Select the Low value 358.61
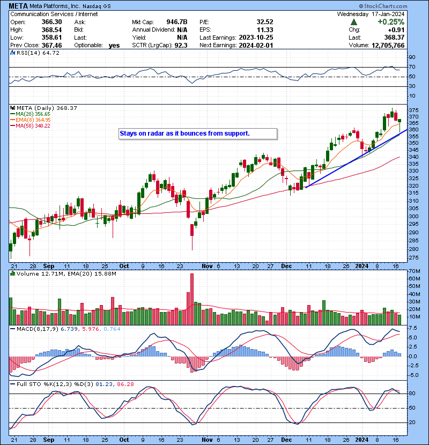Viewport: 429px width, 445px height. tap(51, 38)
